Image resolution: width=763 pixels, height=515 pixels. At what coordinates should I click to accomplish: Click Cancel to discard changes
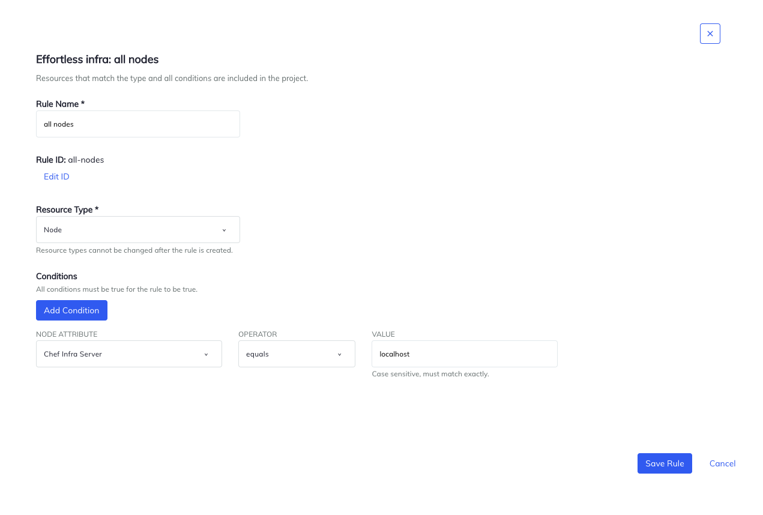[722, 463]
